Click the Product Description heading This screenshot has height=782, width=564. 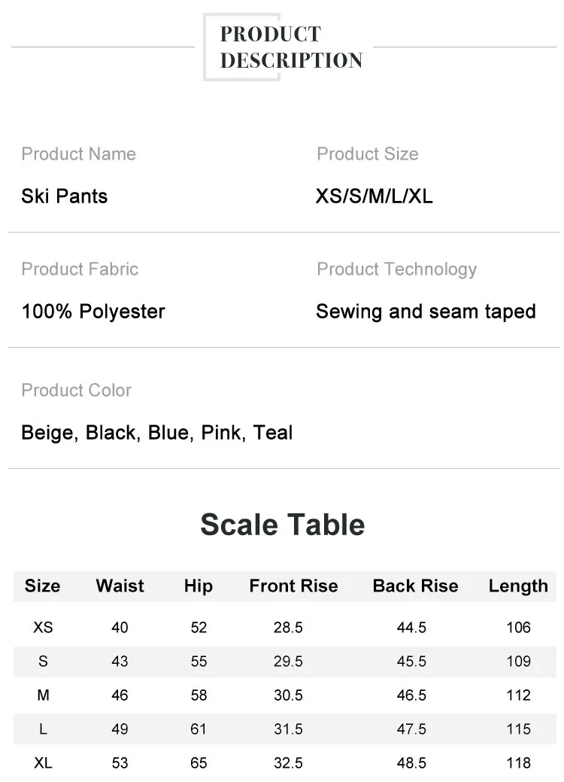coord(291,47)
